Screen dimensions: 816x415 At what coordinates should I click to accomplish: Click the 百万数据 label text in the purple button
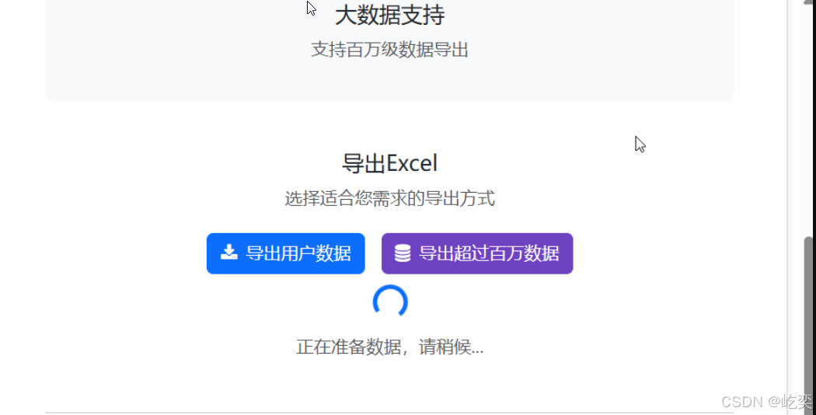[x=524, y=253]
